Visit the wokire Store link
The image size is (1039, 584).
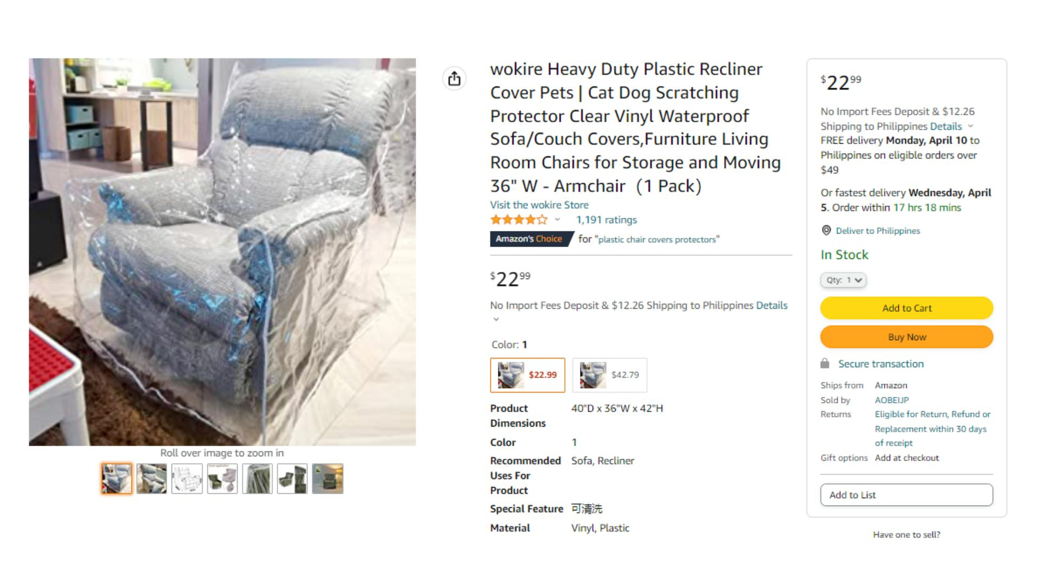point(539,205)
